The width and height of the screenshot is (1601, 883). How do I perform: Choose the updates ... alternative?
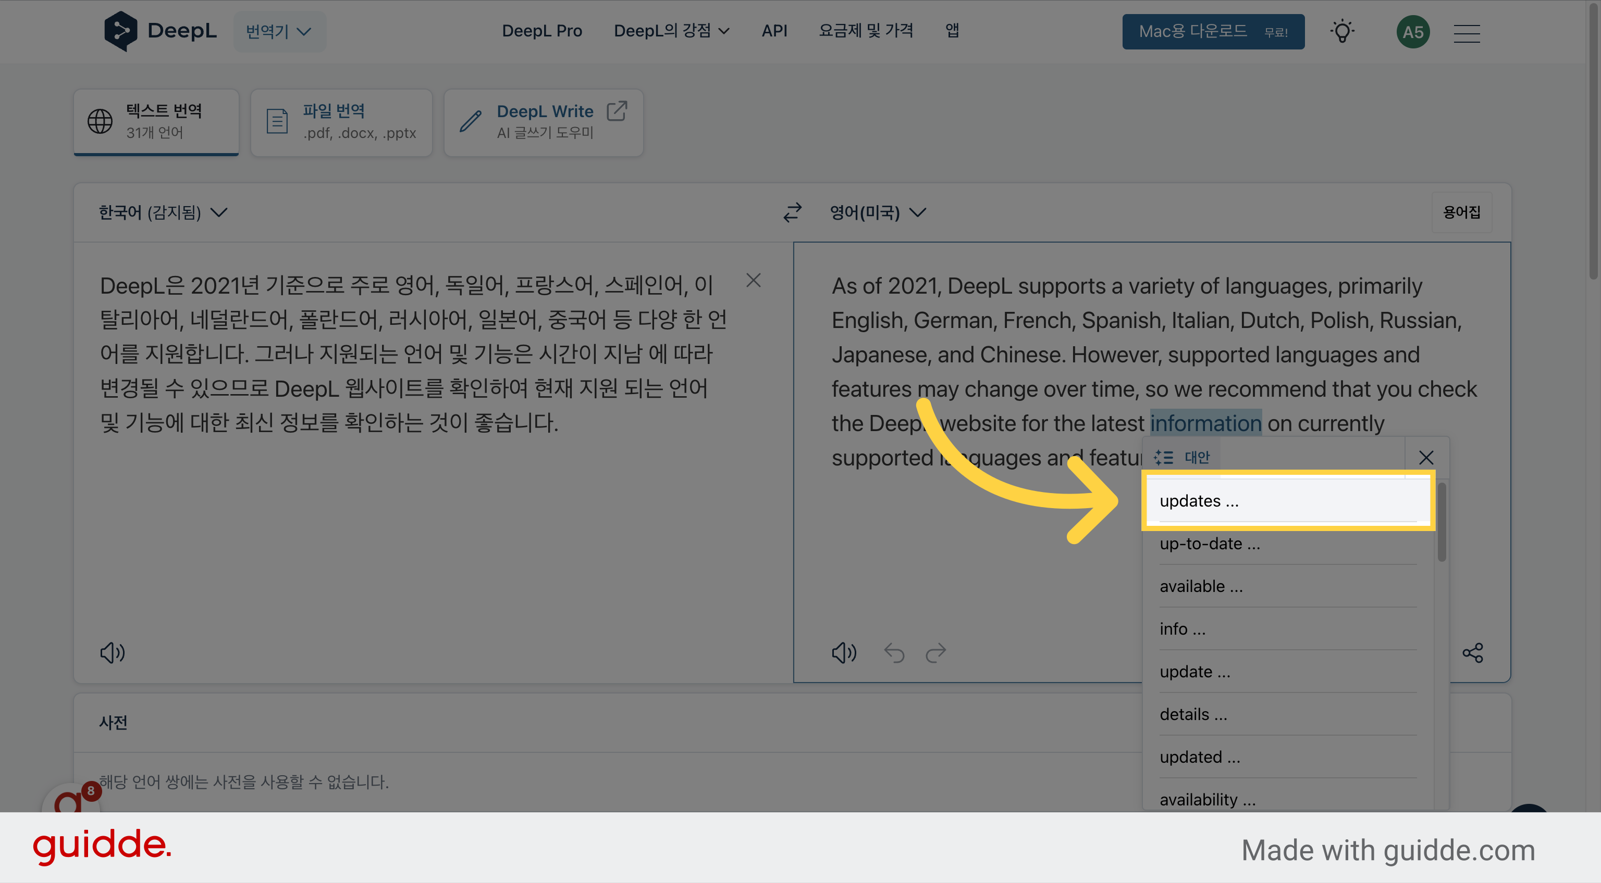[1288, 500]
